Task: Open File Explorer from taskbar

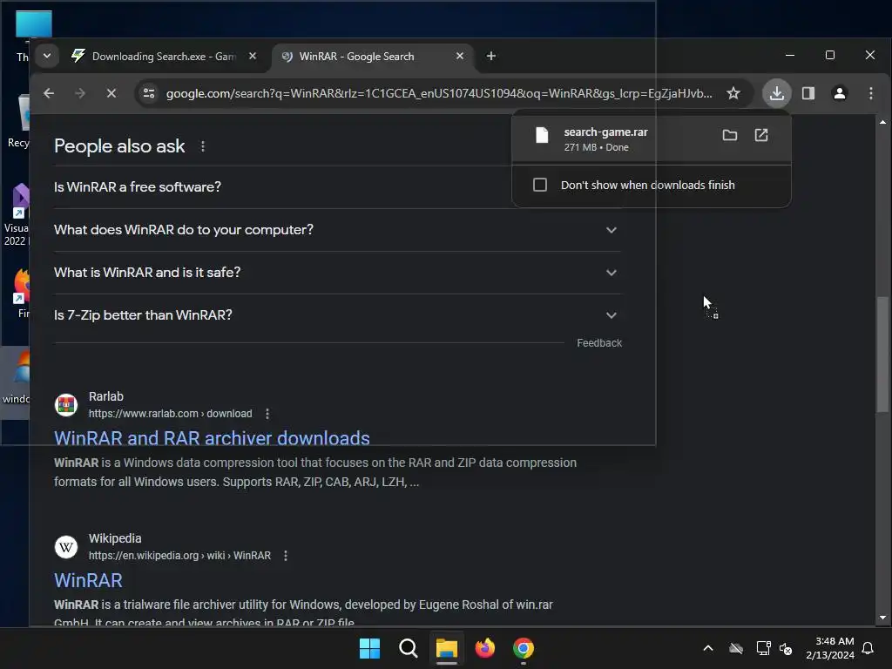Action: 447,648
